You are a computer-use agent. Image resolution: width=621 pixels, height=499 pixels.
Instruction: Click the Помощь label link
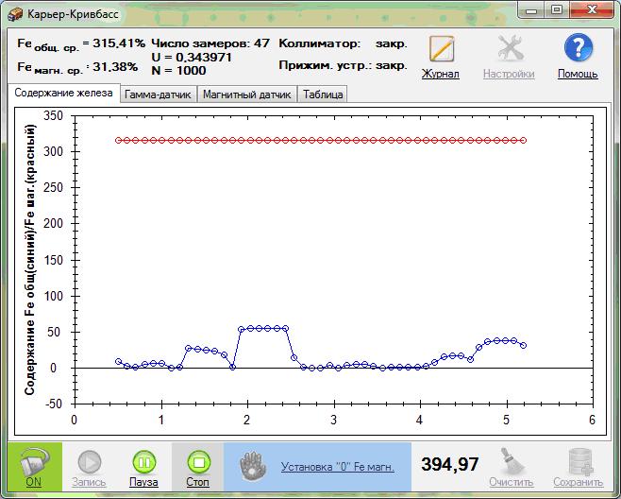coord(578,74)
